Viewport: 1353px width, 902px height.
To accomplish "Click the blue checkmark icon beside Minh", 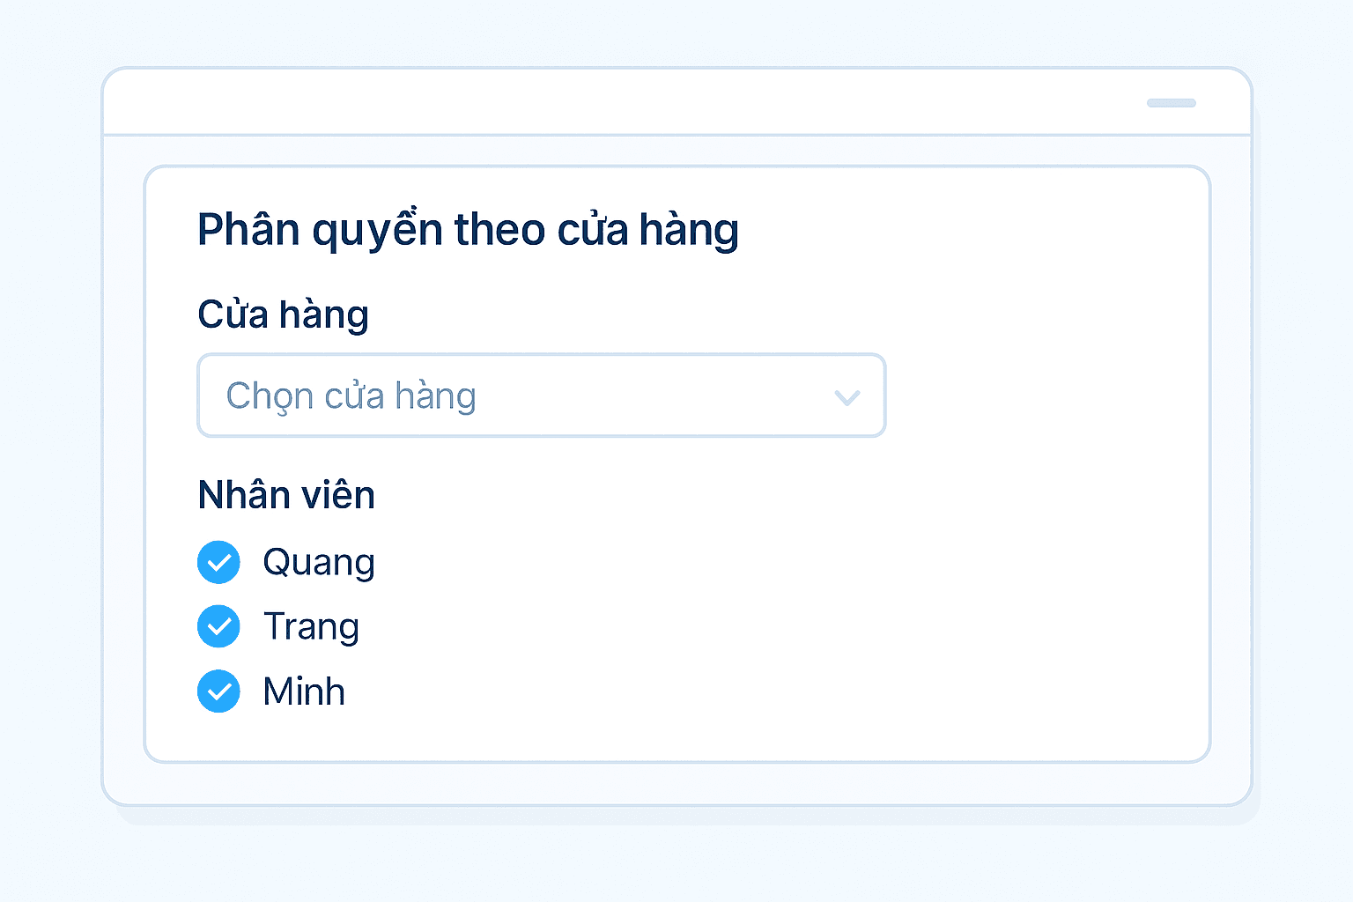I will (218, 691).
